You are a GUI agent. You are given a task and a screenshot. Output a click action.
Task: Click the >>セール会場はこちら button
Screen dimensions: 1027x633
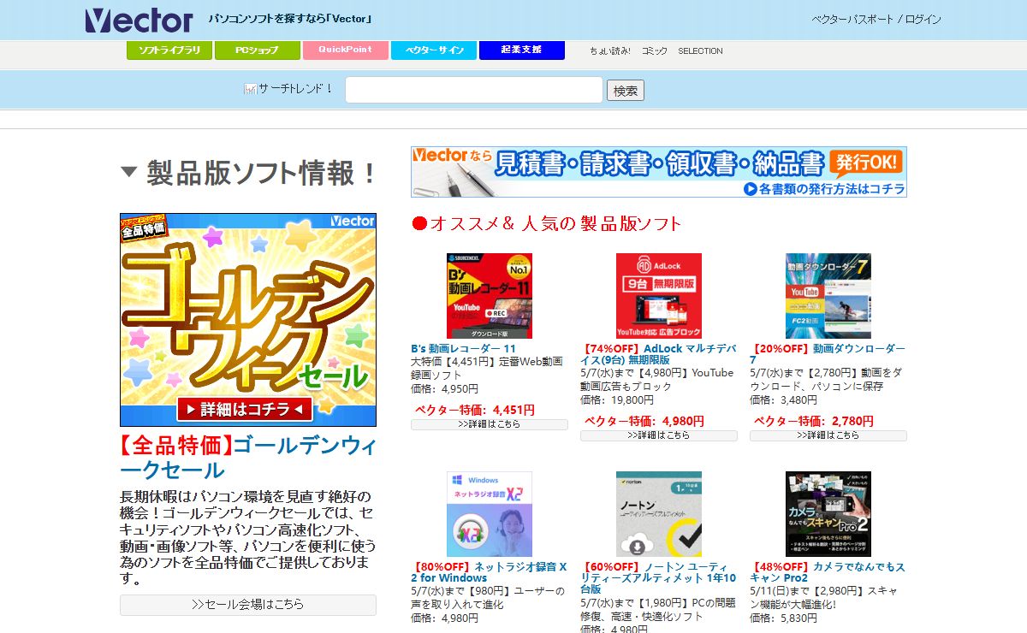[248, 605]
